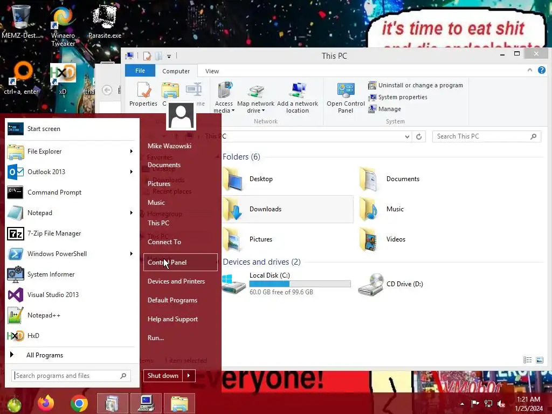Collapse the ribbon with chevron
The image size is (552, 414).
[x=530, y=70]
